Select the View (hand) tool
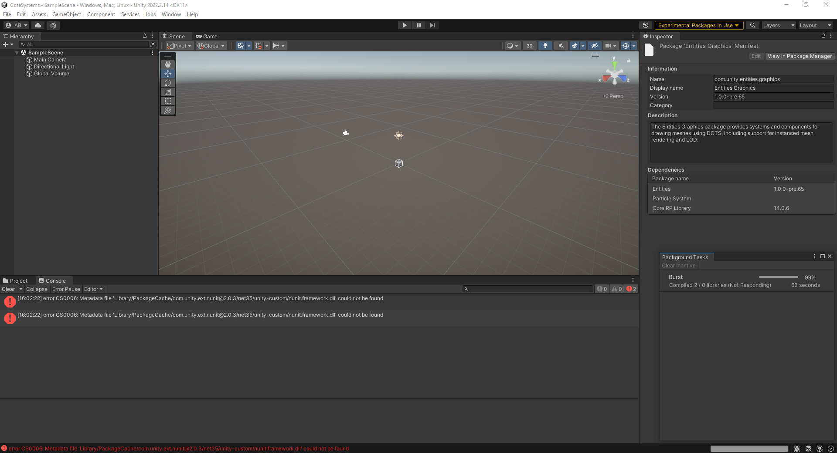This screenshot has width=837, height=453. tap(168, 64)
